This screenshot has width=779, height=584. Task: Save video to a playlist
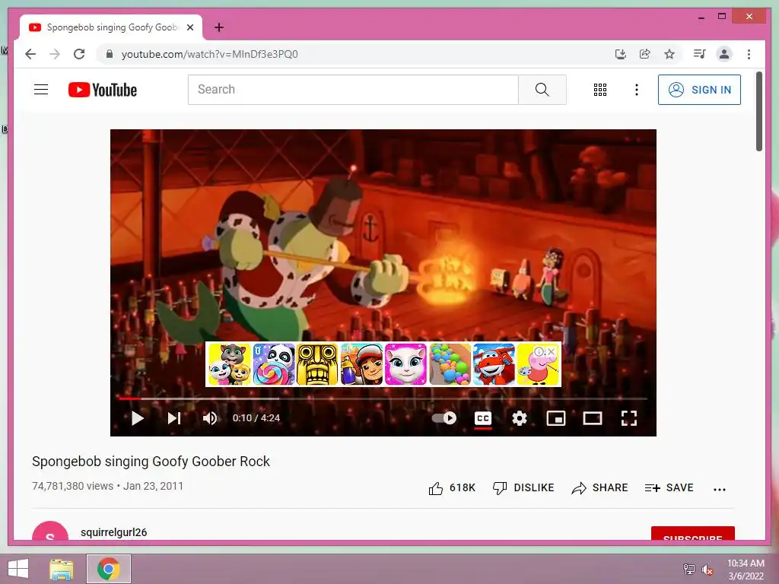click(x=669, y=488)
